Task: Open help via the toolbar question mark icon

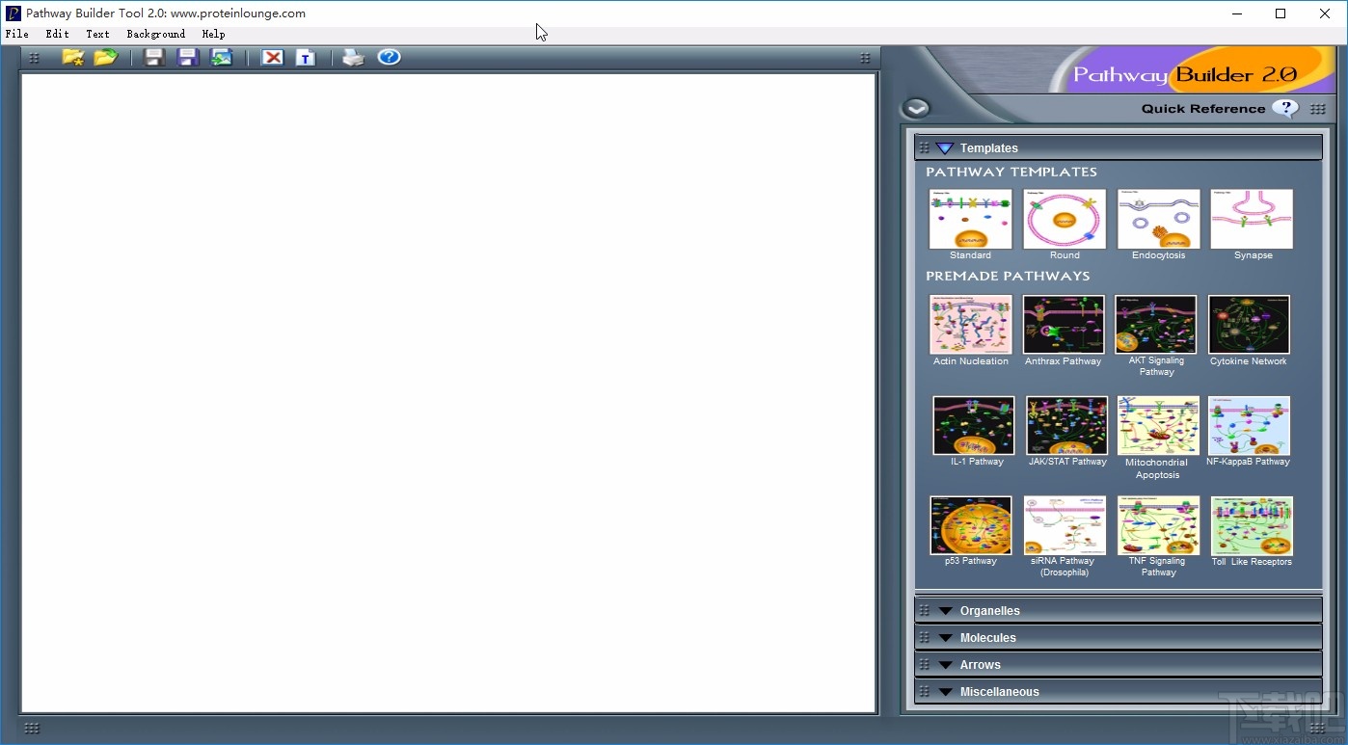Action: tap(389, 57)
